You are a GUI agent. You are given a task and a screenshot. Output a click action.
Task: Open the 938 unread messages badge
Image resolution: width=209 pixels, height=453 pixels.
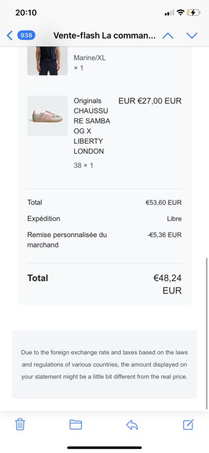point(26,36)
